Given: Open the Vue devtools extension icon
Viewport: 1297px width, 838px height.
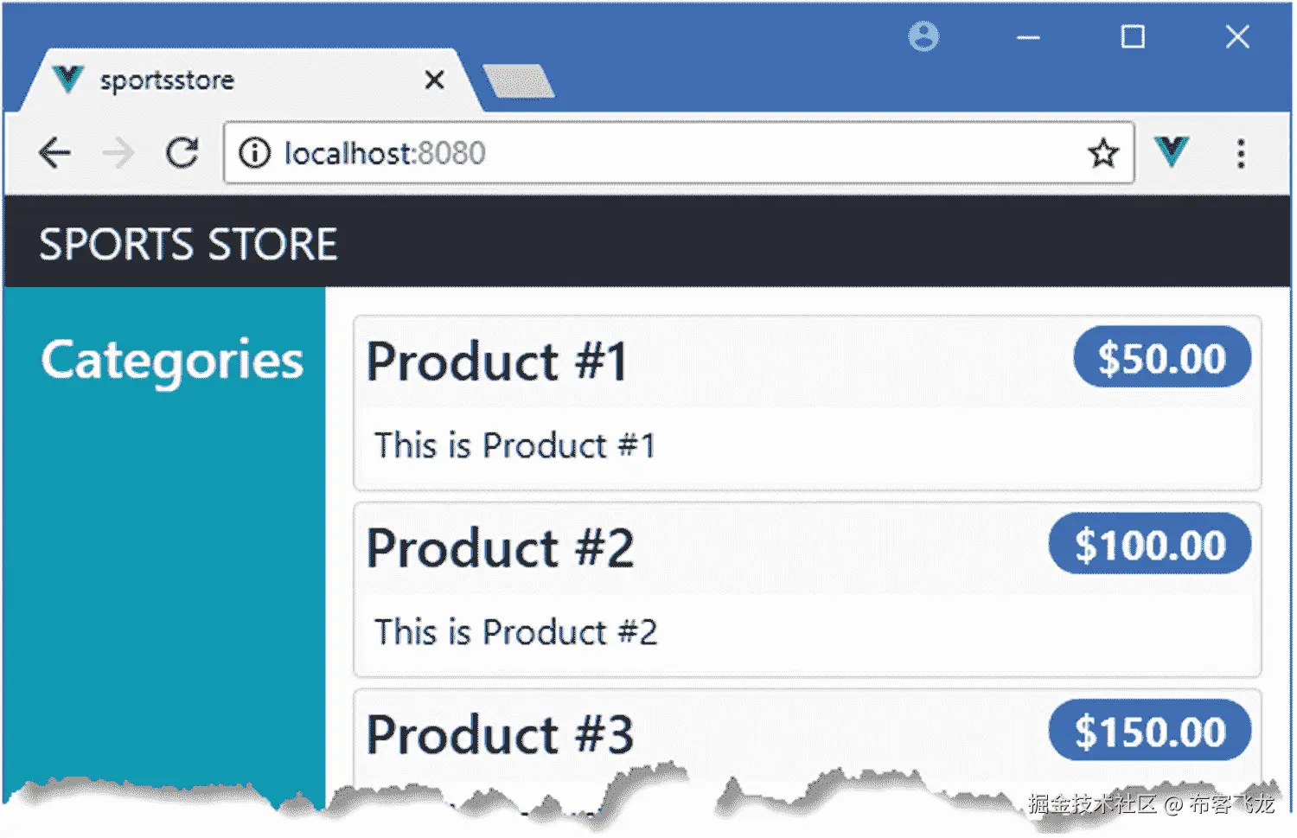Looking at the screenshot, I should (1172, 151).
